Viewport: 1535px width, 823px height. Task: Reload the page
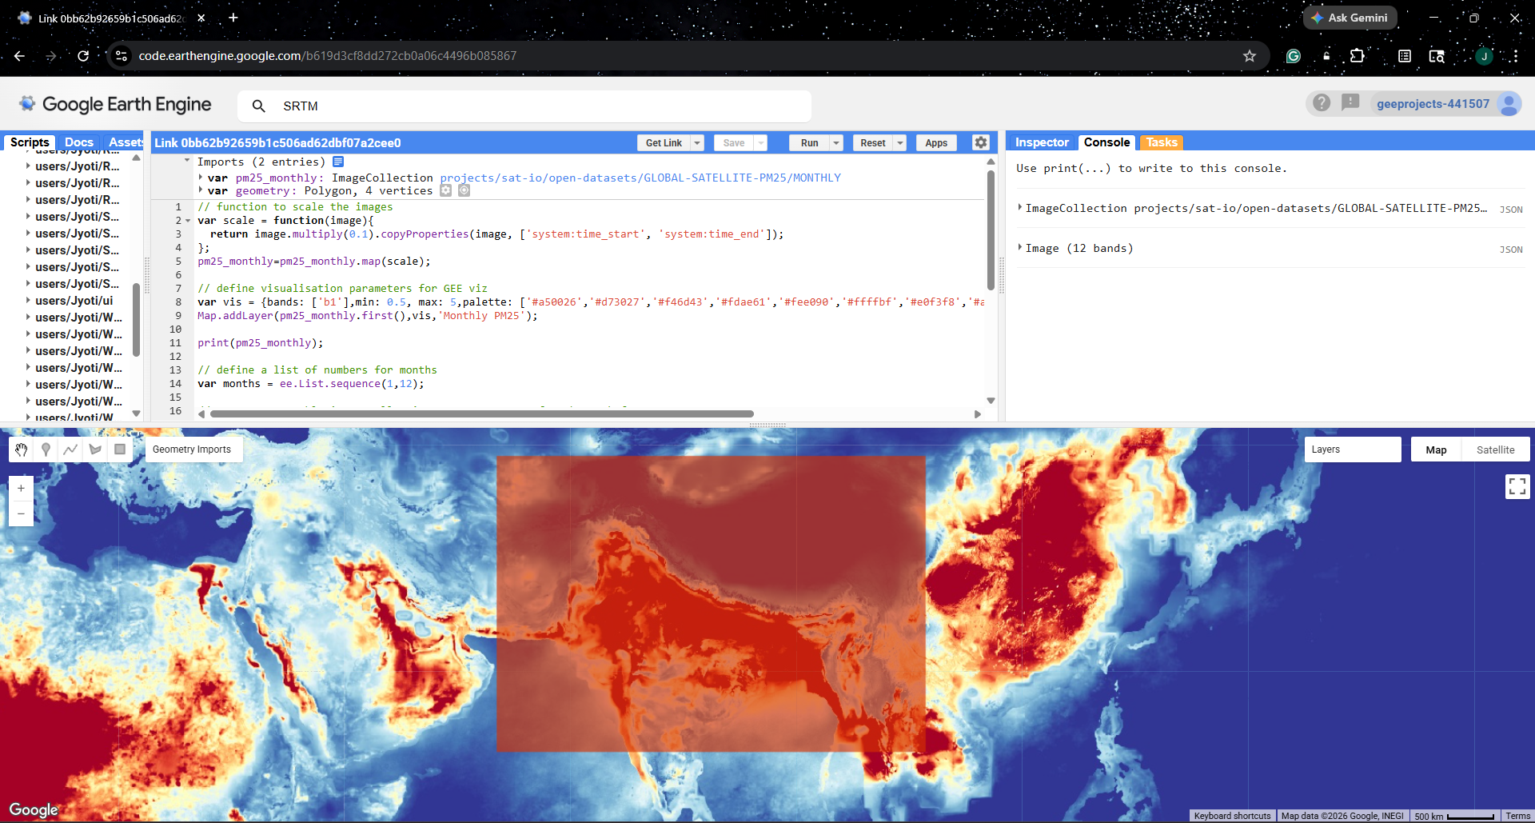[x=83, y=56]
